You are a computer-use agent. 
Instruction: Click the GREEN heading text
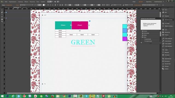(83, 42)
